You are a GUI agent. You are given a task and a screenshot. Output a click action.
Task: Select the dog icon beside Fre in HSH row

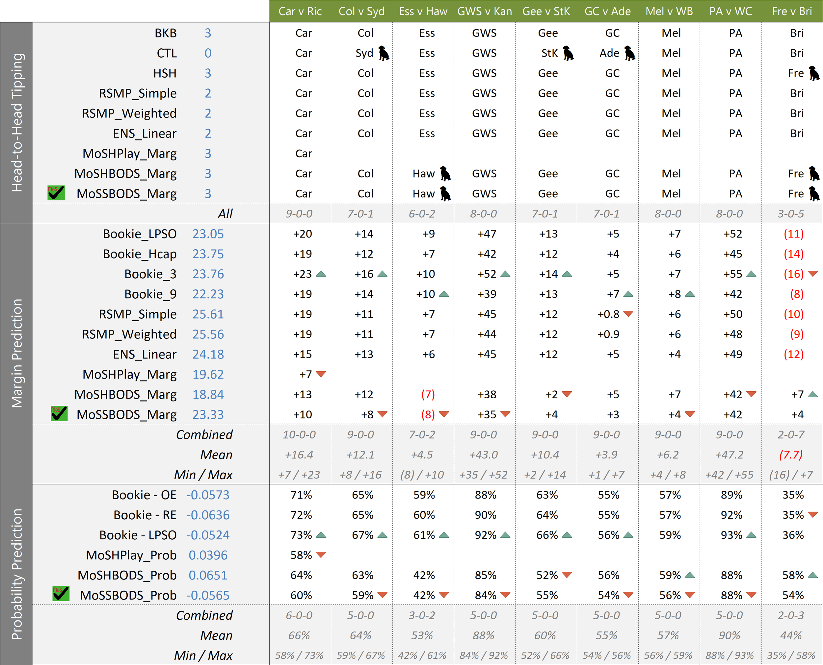(x=814, y=73)
